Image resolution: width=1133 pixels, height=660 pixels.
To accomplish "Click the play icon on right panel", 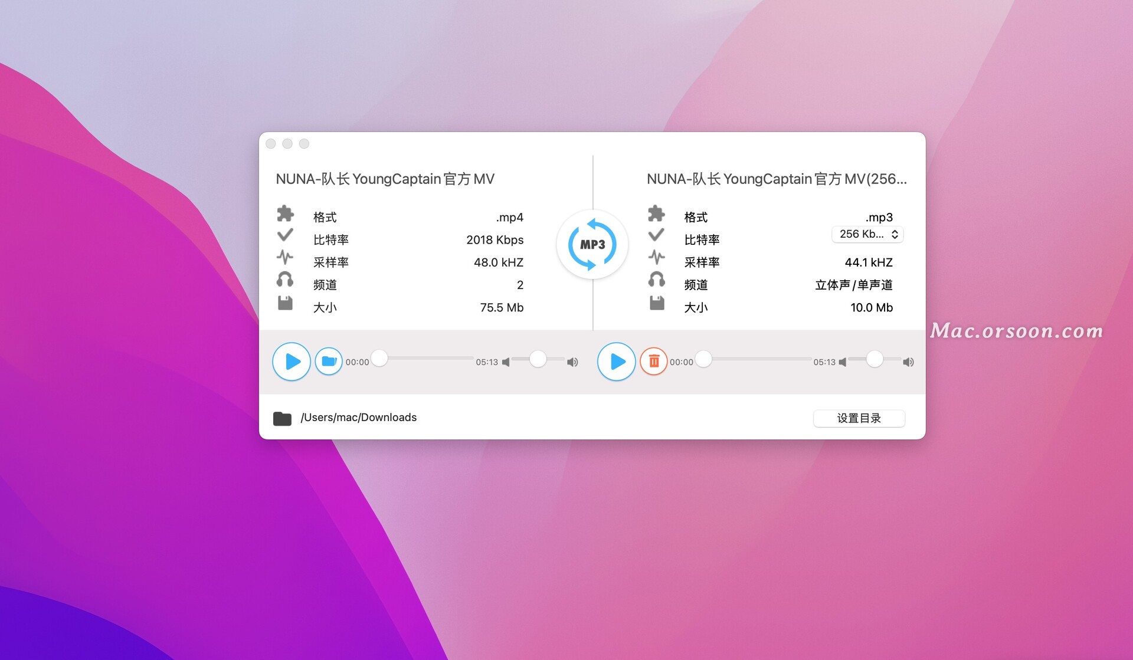I will coord(618,360).
